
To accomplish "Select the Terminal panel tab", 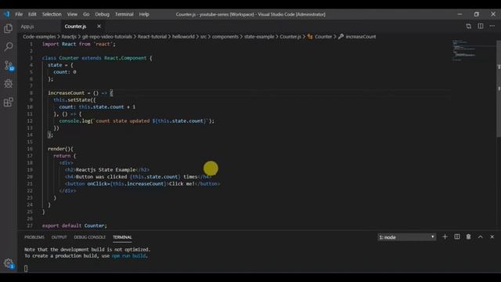I will coord(122,237).
